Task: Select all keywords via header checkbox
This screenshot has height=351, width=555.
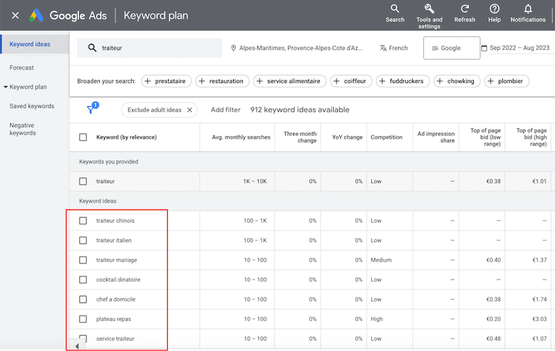Action: pyautogui.click(x=83, y=137)
